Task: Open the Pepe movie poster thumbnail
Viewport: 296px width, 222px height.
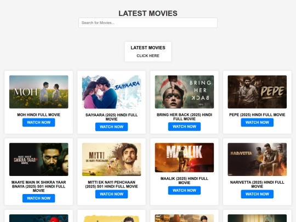Action: tap(257, 92)
